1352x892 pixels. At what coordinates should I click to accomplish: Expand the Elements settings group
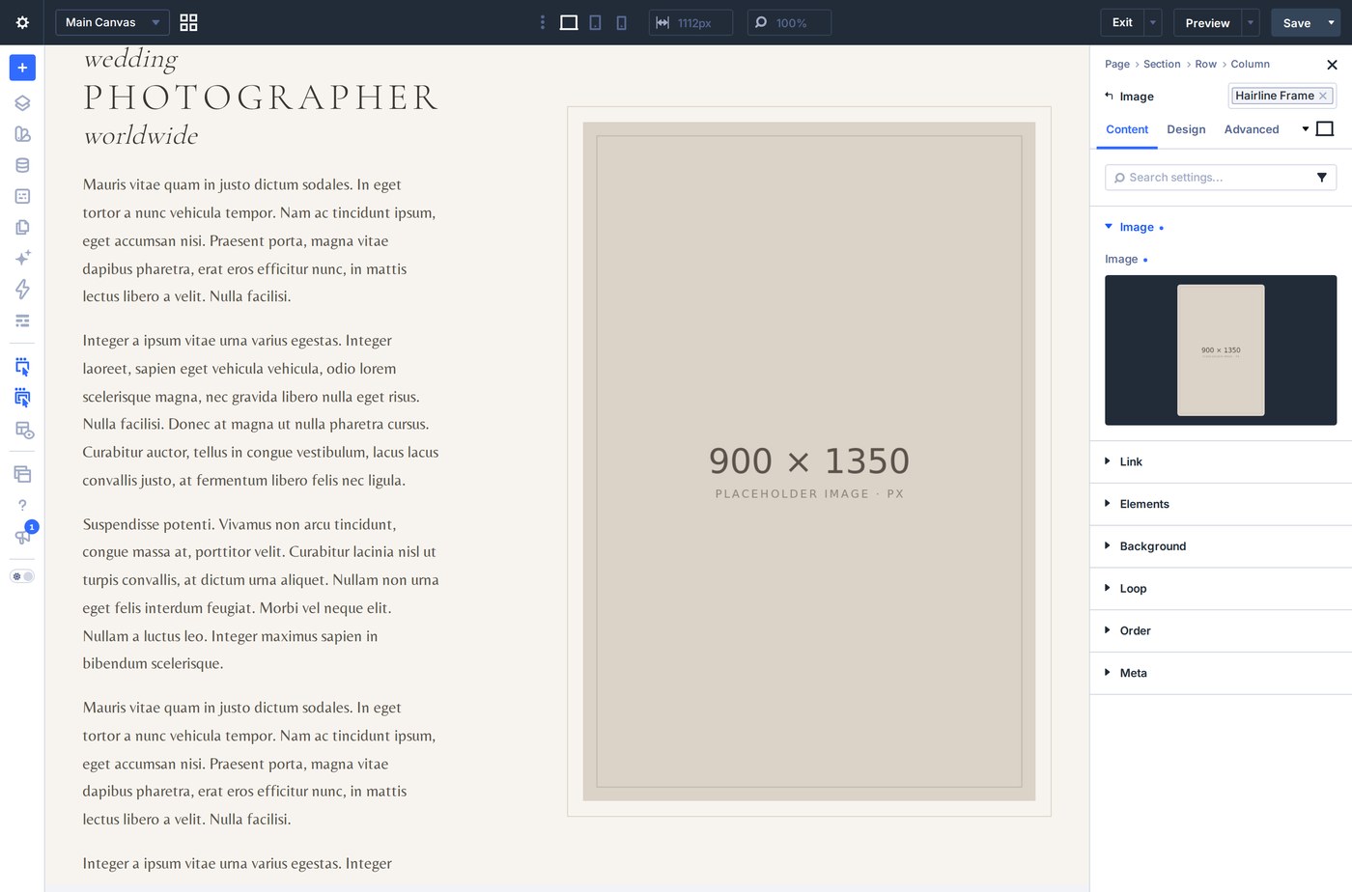click(x=1221, y=504)
